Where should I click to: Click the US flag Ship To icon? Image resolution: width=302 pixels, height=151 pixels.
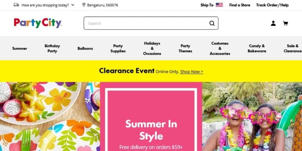[219, 5]
